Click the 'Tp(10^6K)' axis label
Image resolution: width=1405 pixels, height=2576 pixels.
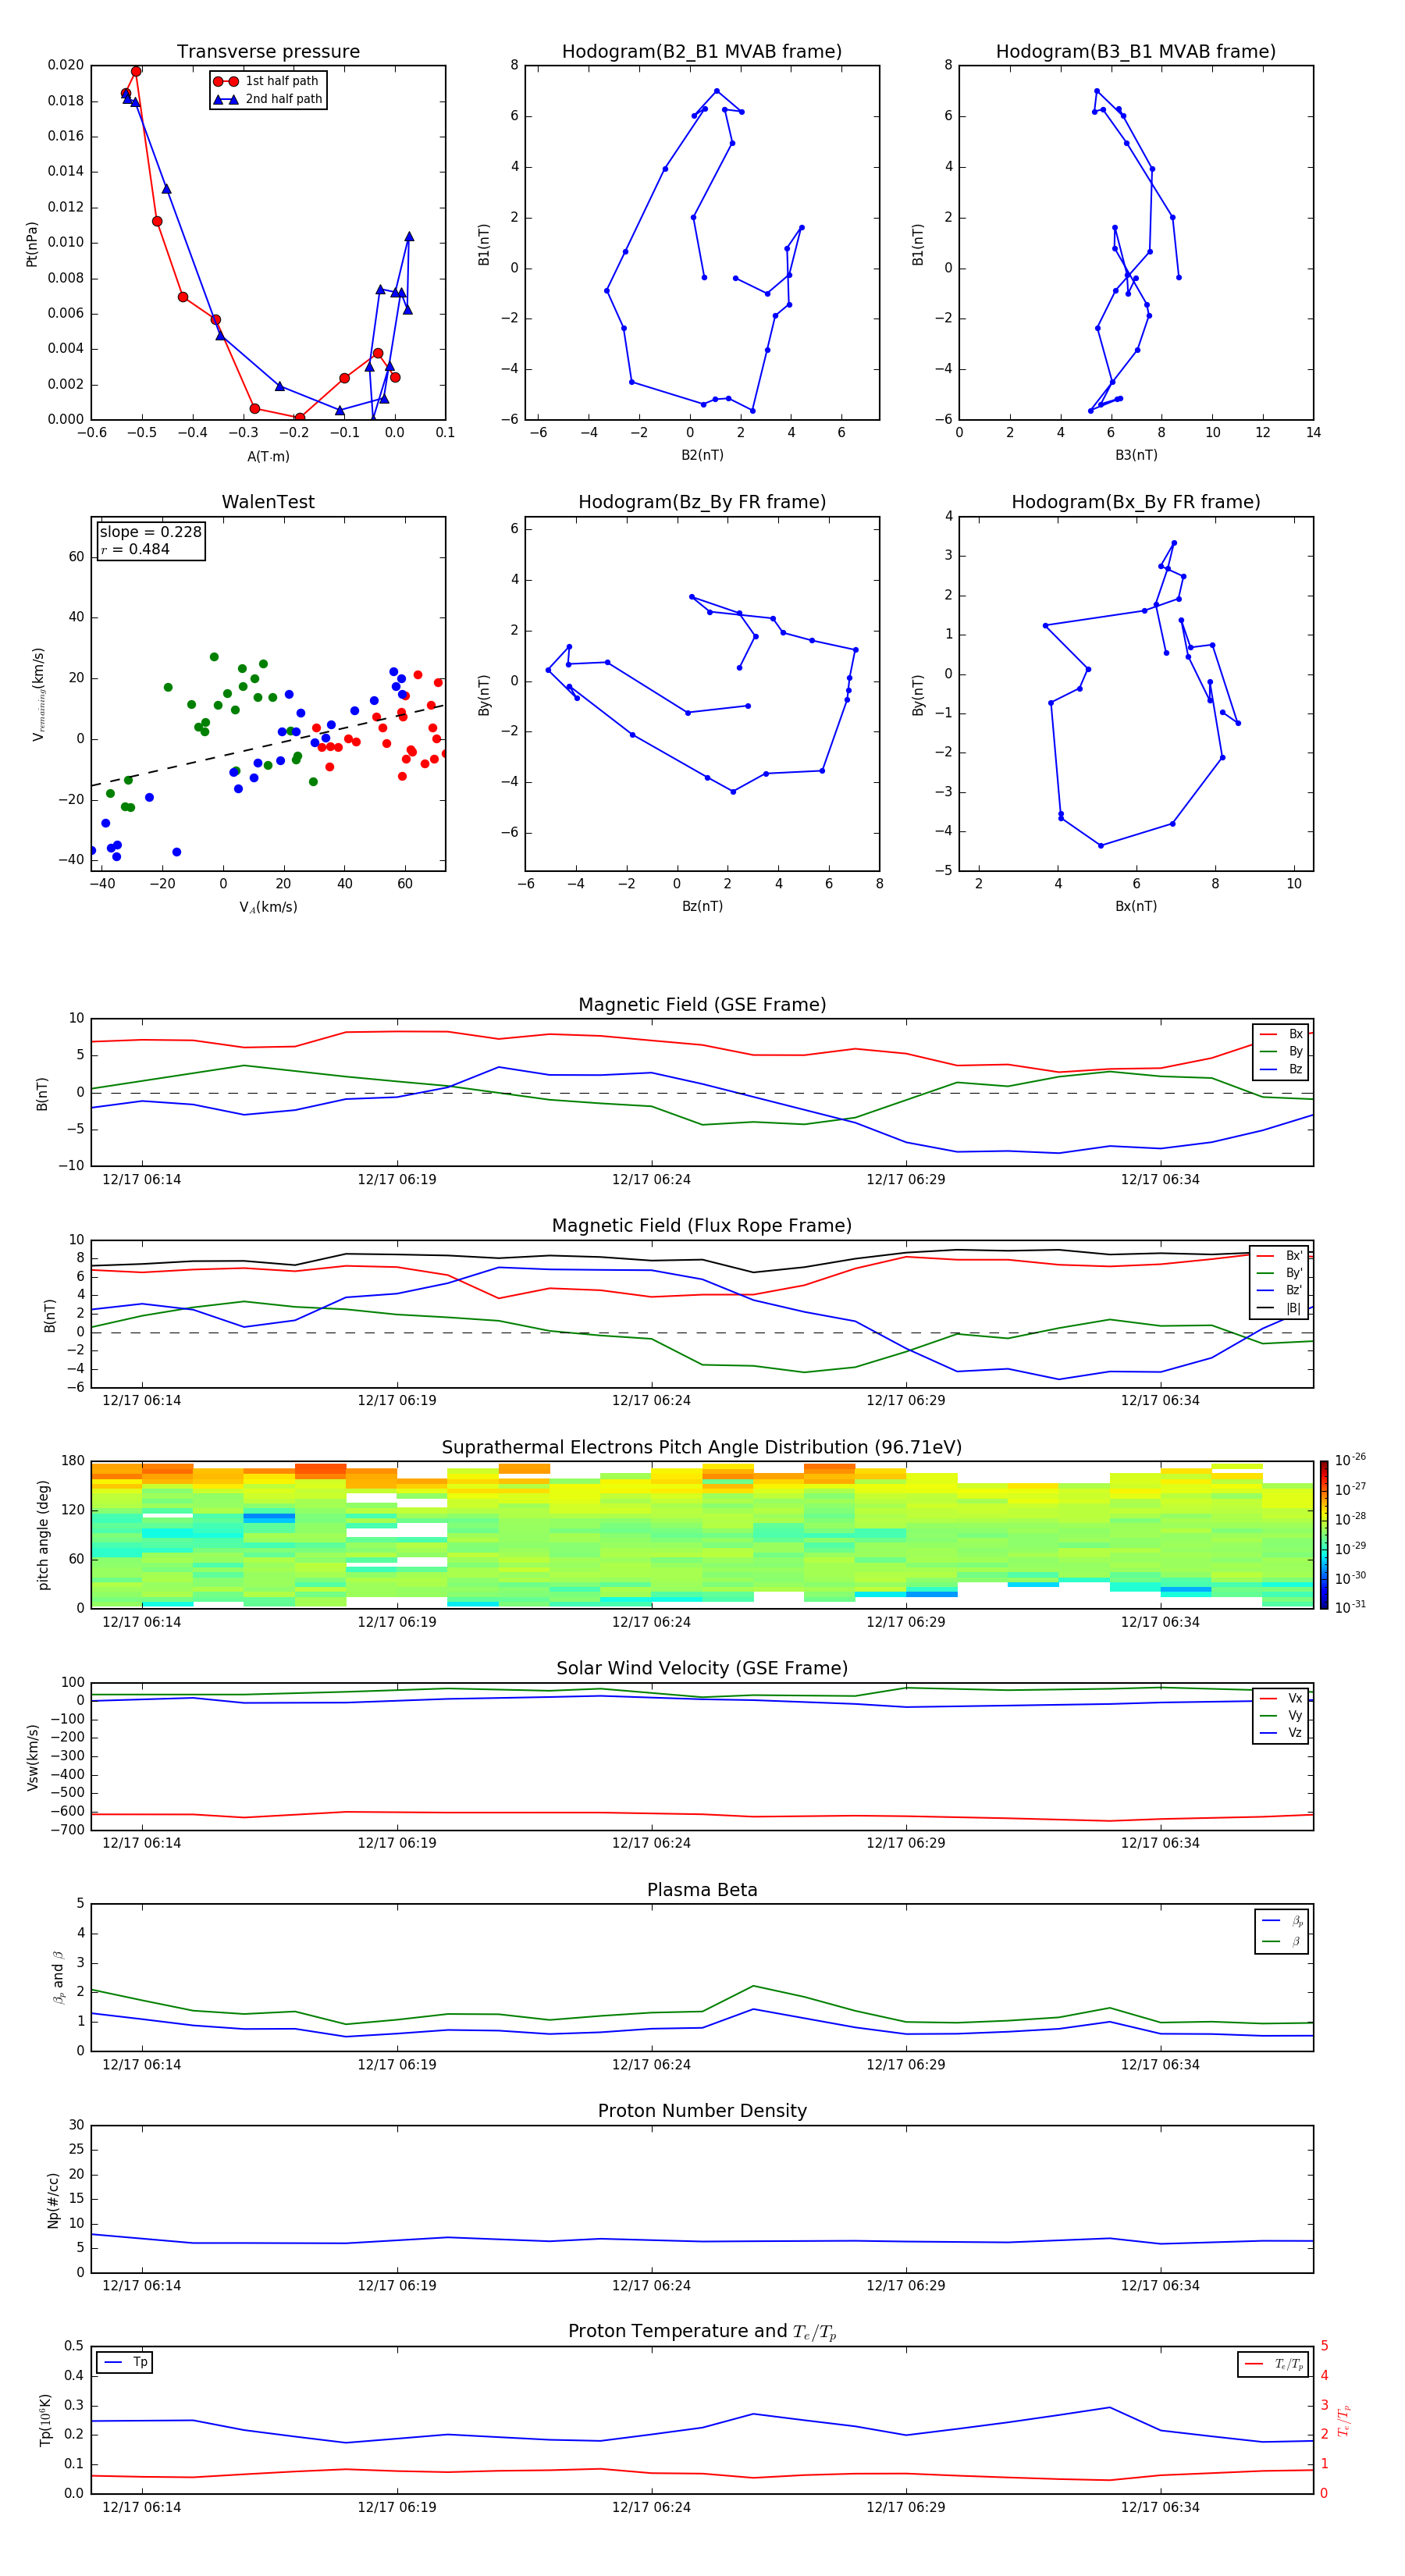[x=45, y=2420]
